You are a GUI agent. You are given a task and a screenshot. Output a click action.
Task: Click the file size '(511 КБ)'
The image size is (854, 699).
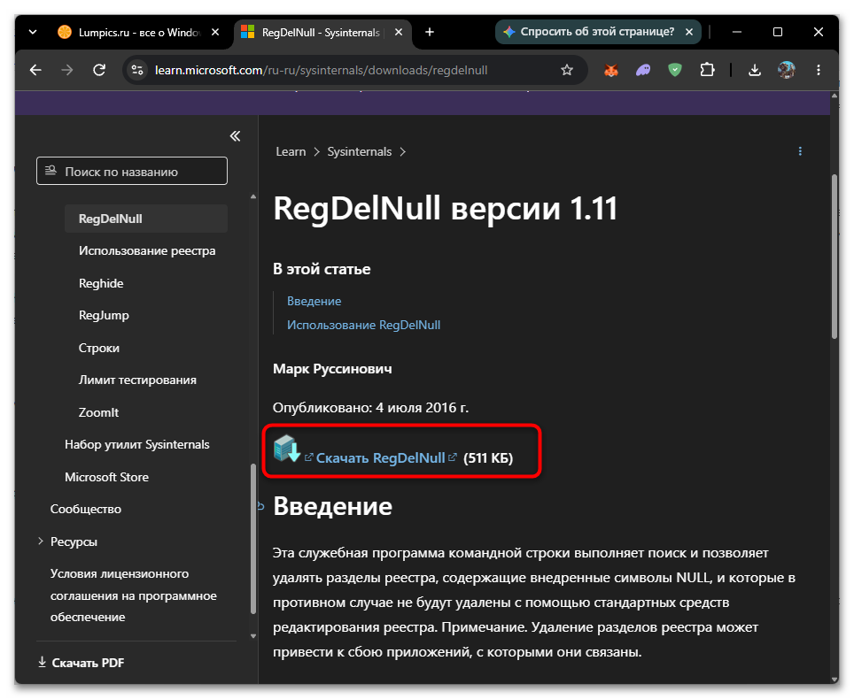488,458
